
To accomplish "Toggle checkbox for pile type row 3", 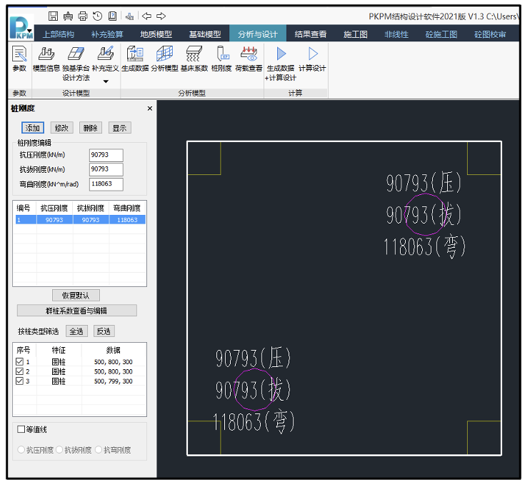I will [19, 381].
